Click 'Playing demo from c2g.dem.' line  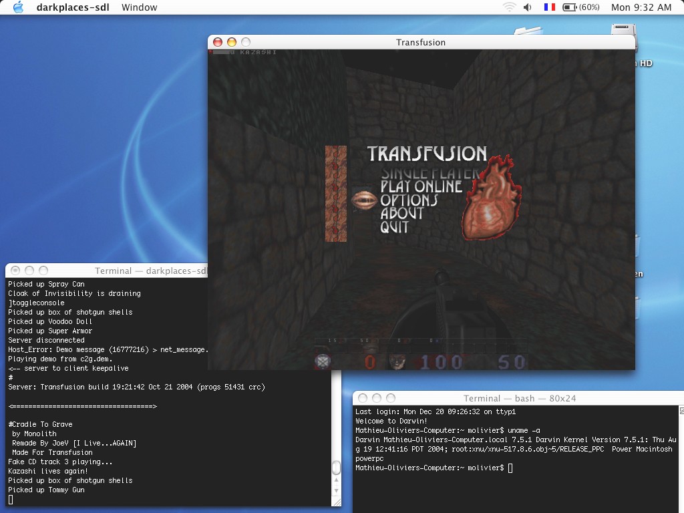(x=60, y=359)
